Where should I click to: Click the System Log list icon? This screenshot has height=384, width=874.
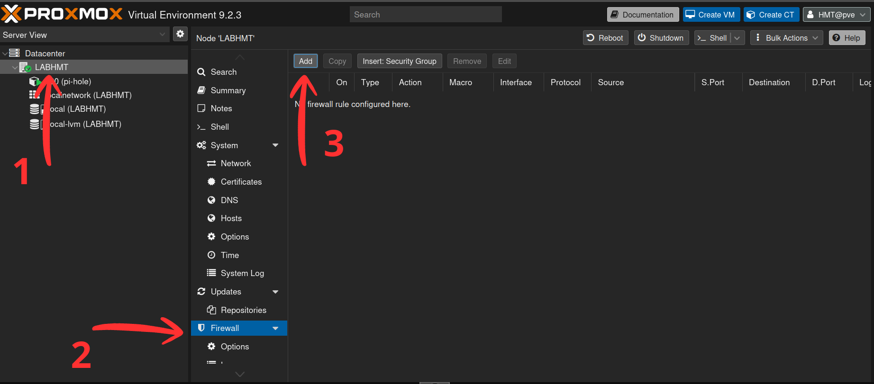tap(211, 273)
